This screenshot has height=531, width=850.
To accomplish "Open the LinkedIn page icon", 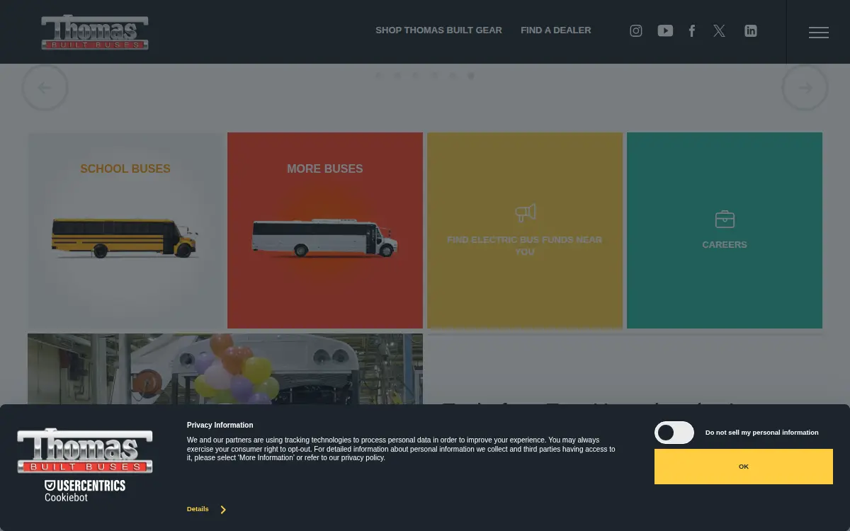I will click(x=751, y=30).
